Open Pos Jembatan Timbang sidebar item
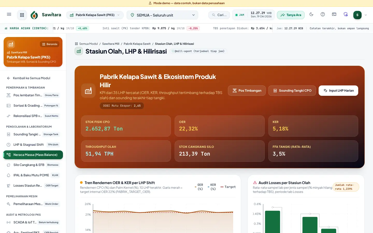This screenshot has width=373, height=233. click(x=33, y=95)
